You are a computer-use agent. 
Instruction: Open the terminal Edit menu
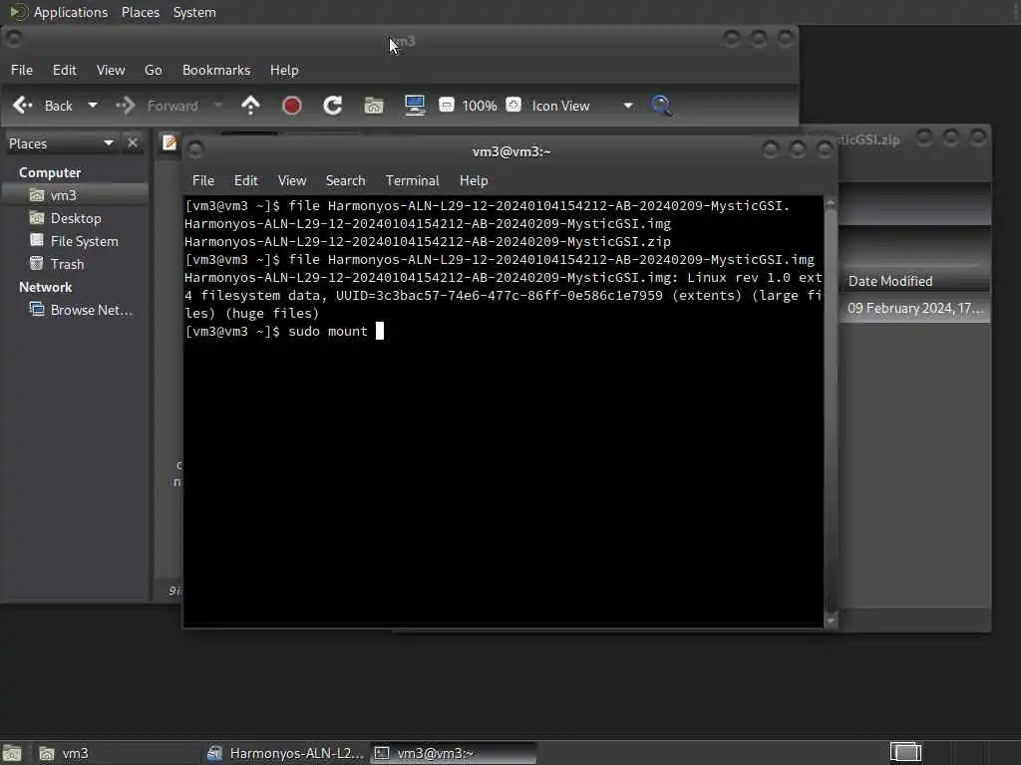click(x=246, y=180)
